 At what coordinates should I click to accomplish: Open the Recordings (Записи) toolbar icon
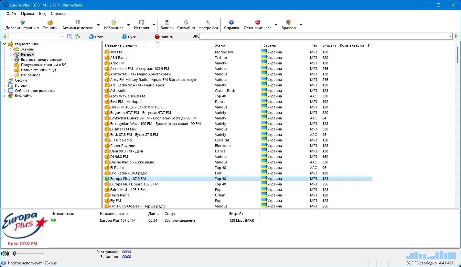click(167, 23)
